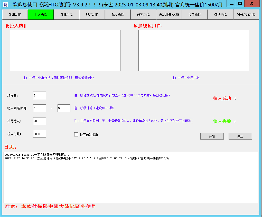Open the 账号/API功能 tab
The width and height of the screenshot is (262, 217).
tap(246, 15)
